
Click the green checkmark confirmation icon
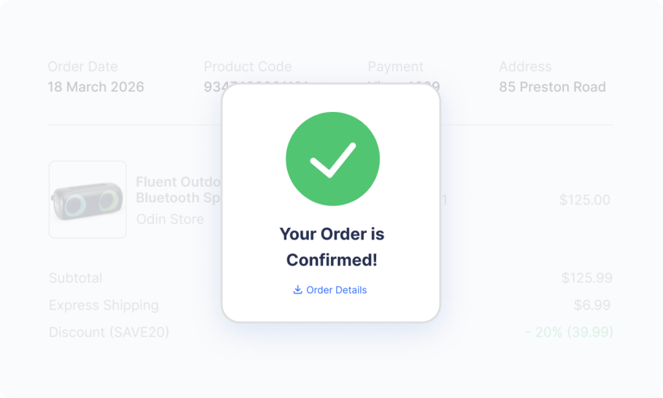[332, 159]
